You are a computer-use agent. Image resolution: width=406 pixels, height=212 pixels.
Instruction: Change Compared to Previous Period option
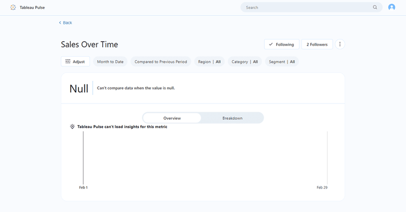pos(161,62)
